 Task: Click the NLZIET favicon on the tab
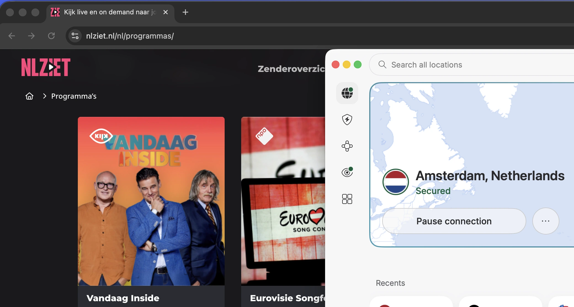[x=55, y=12]
